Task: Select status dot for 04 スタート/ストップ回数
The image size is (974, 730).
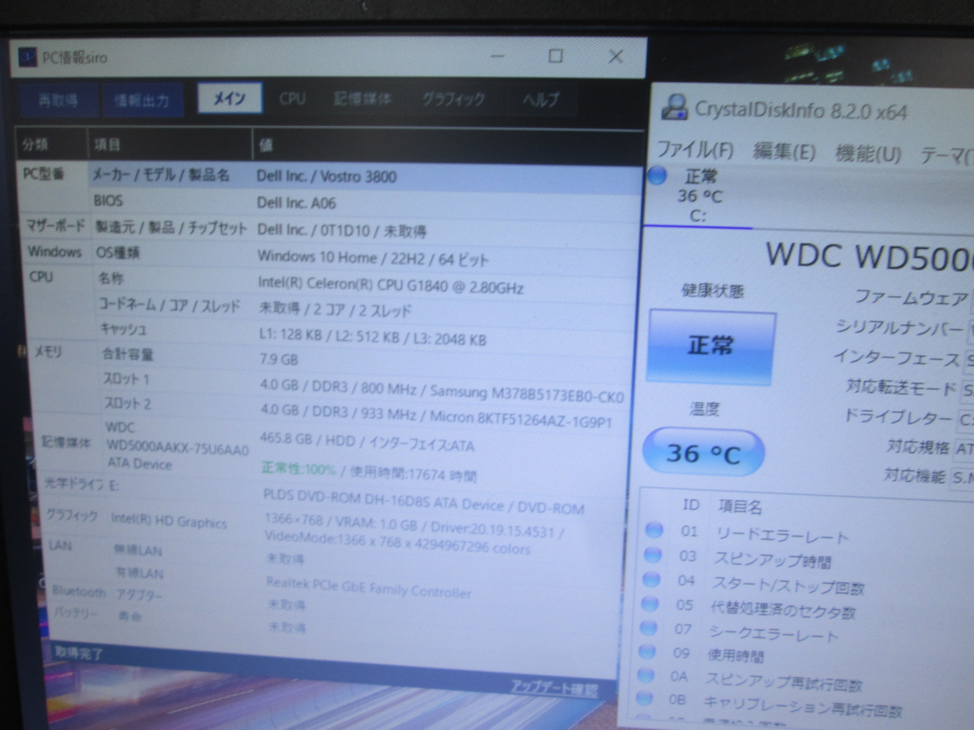Action: click(x=651, y=579)
